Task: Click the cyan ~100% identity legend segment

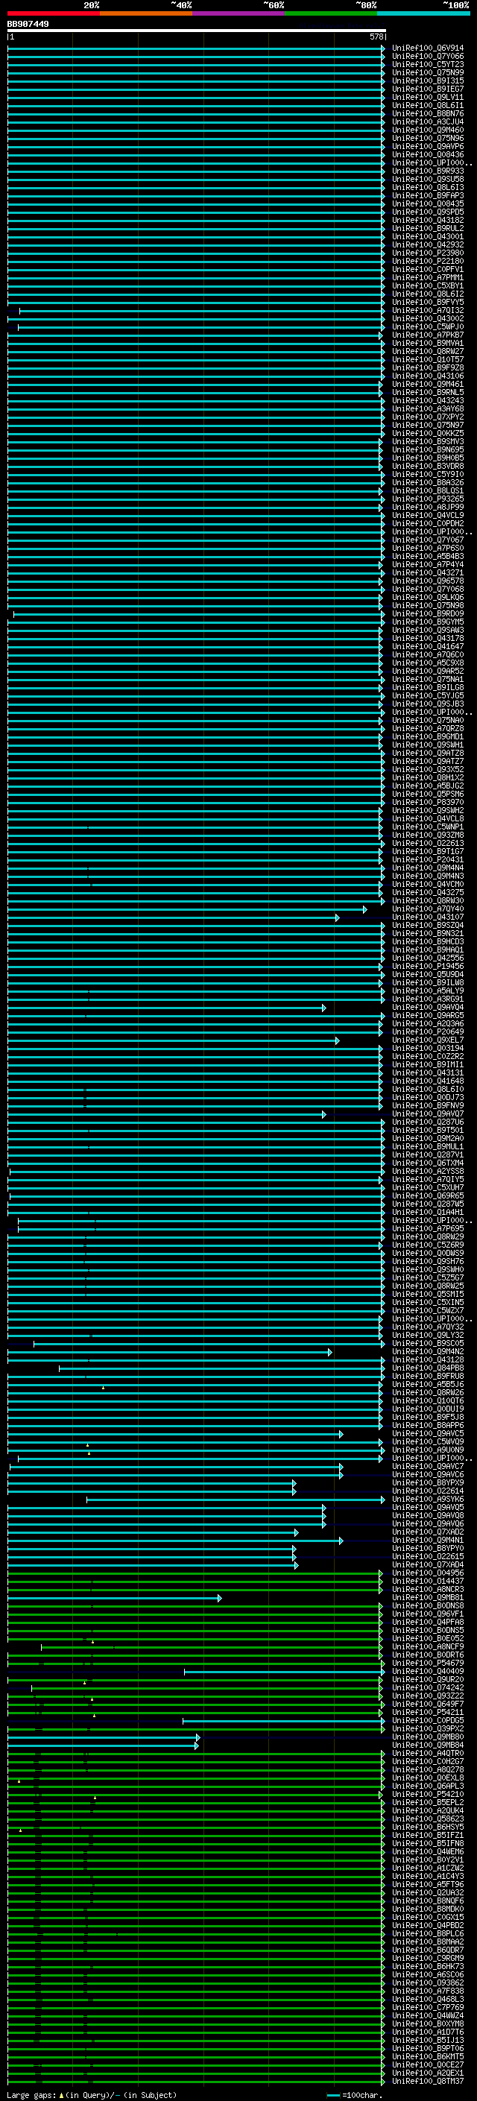Action: [423, 13]
